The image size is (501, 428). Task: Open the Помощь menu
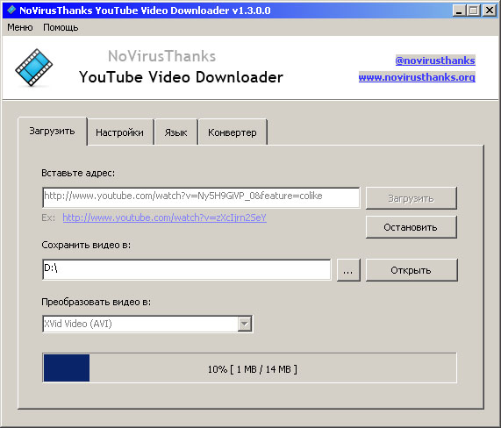[61, 27]
